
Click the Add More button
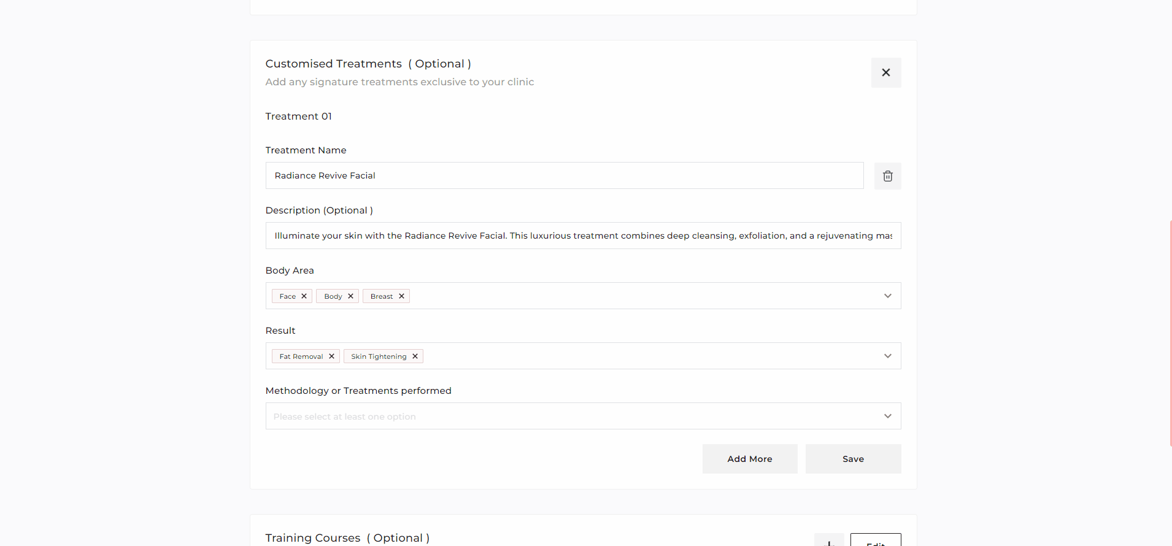(x=749, y=459)
